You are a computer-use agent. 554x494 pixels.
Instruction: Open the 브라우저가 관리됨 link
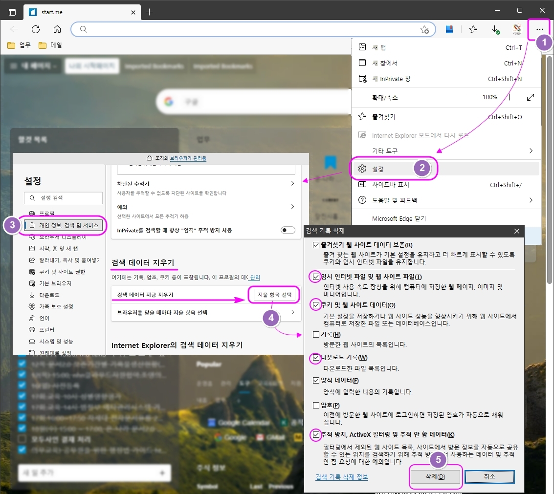tap(188, 158)
